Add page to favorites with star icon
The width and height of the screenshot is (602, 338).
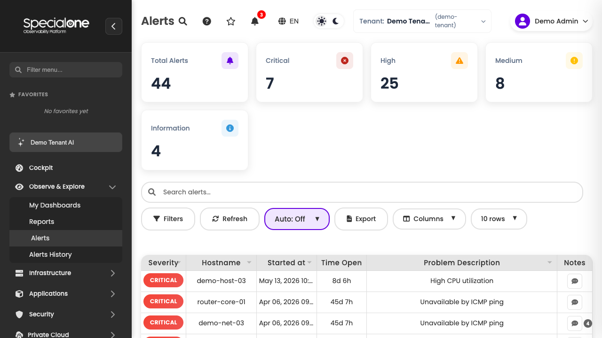(x=231, y=21)
